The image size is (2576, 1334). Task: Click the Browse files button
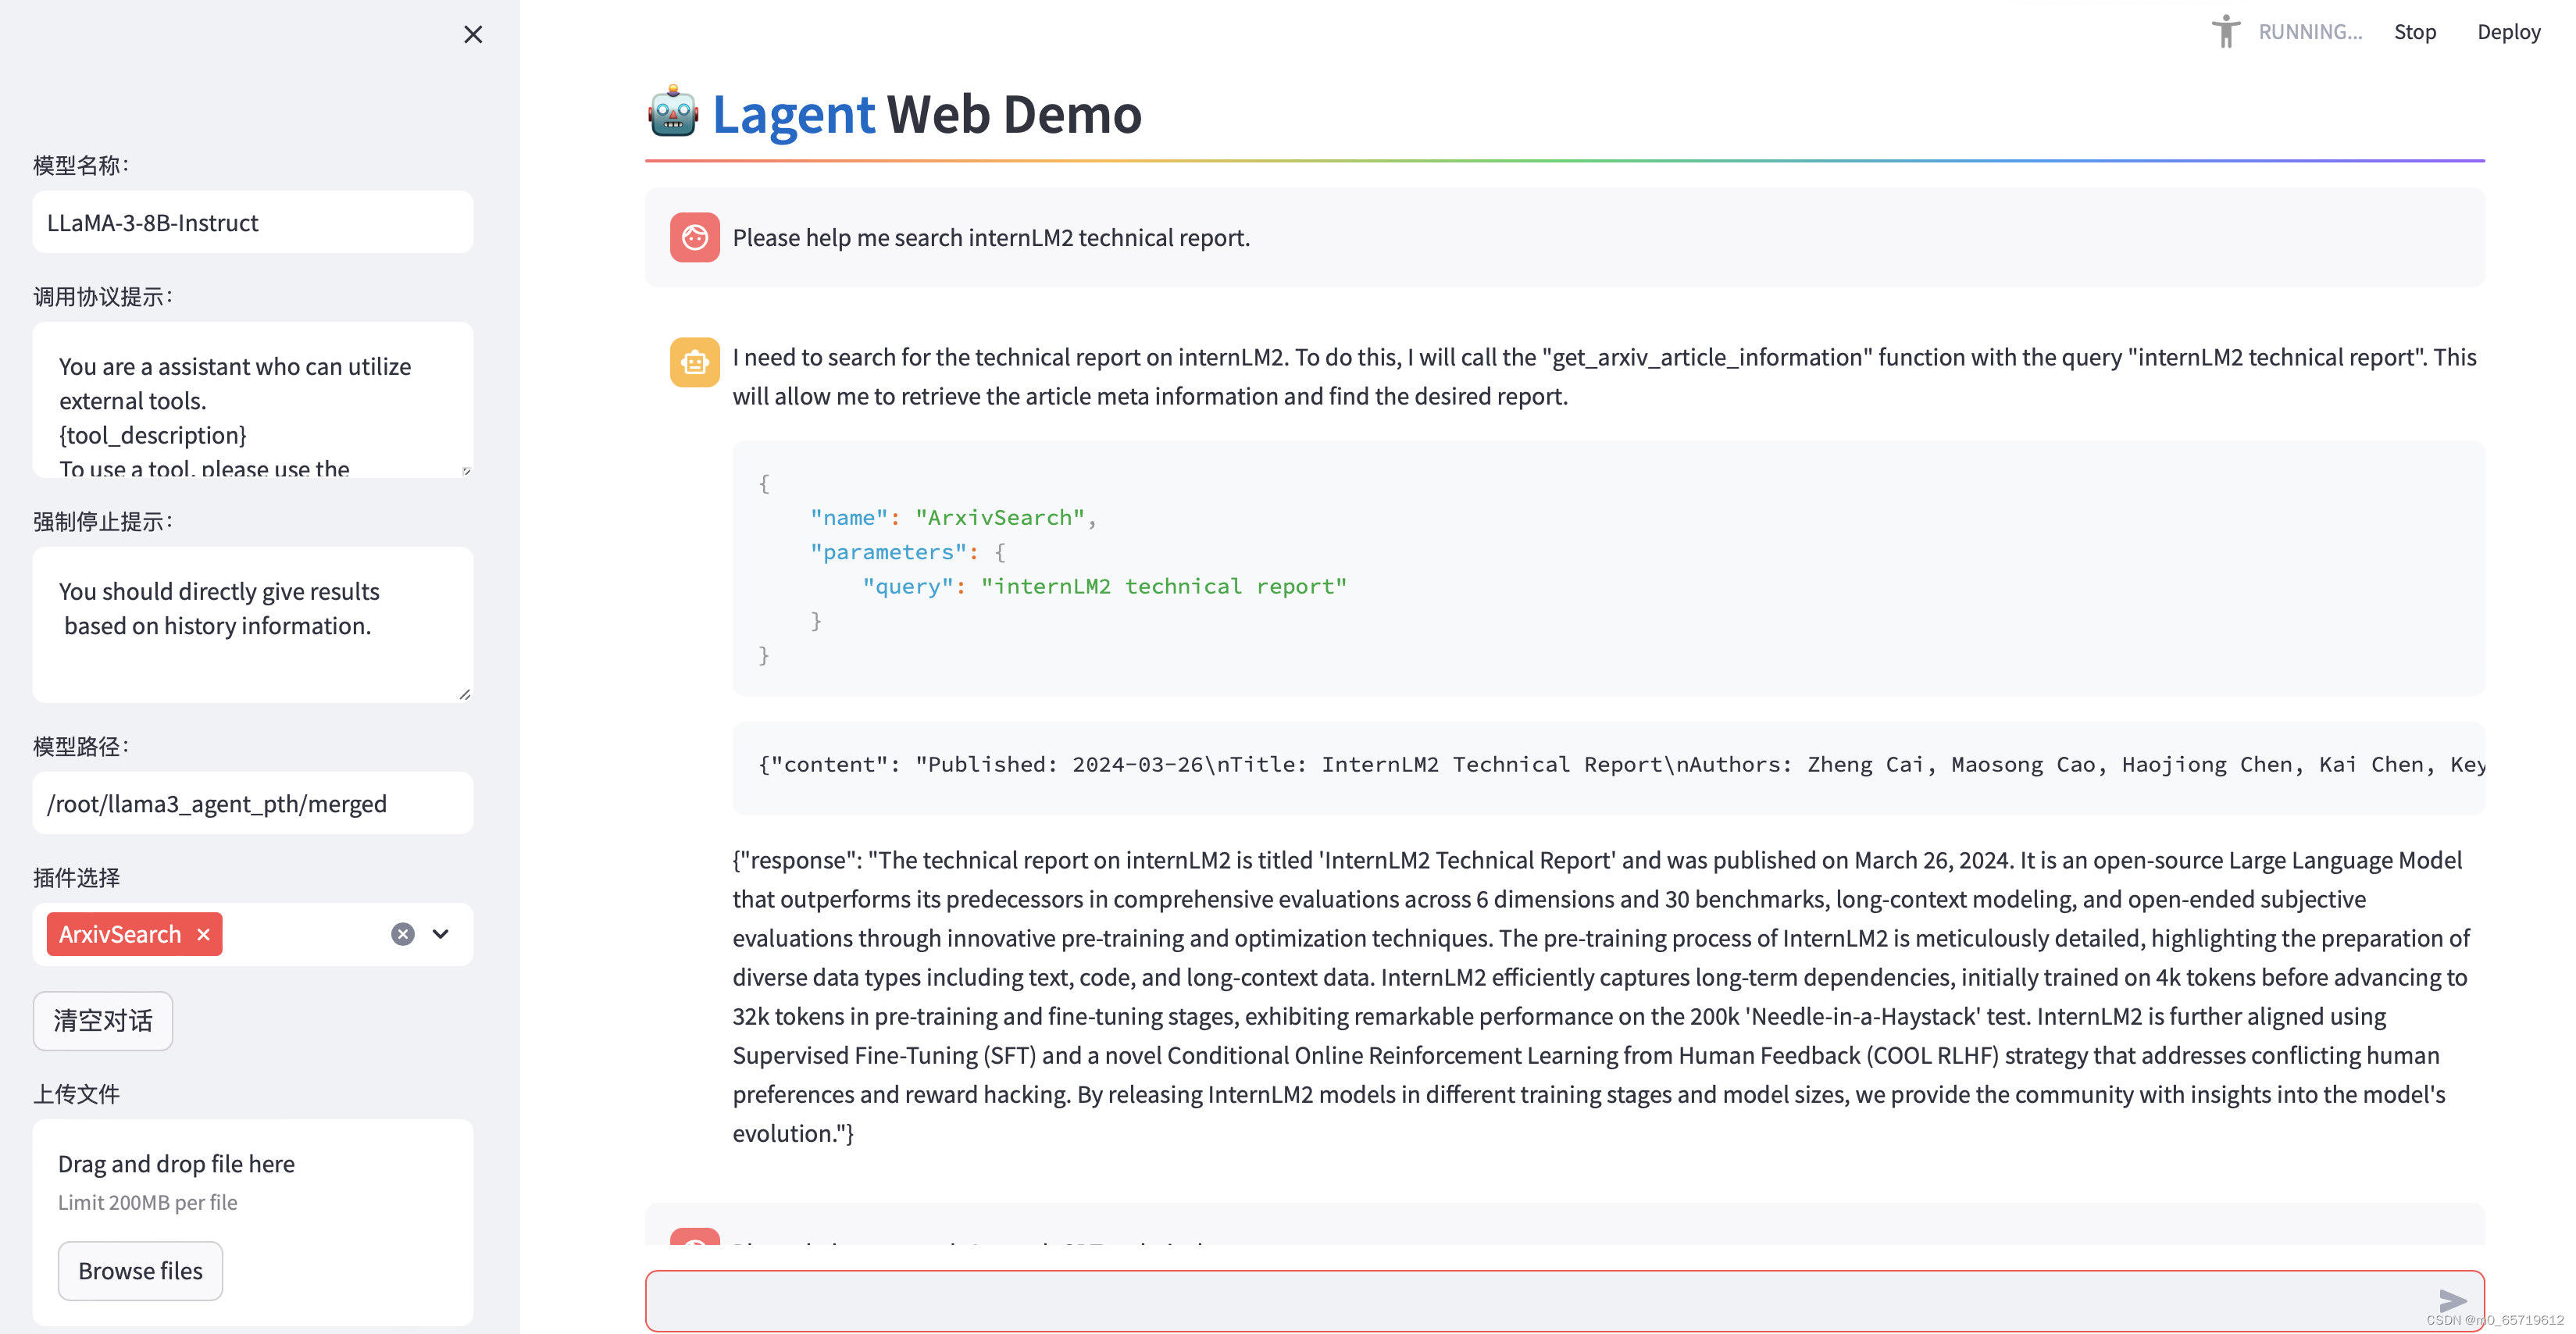tap(140, 1270)
